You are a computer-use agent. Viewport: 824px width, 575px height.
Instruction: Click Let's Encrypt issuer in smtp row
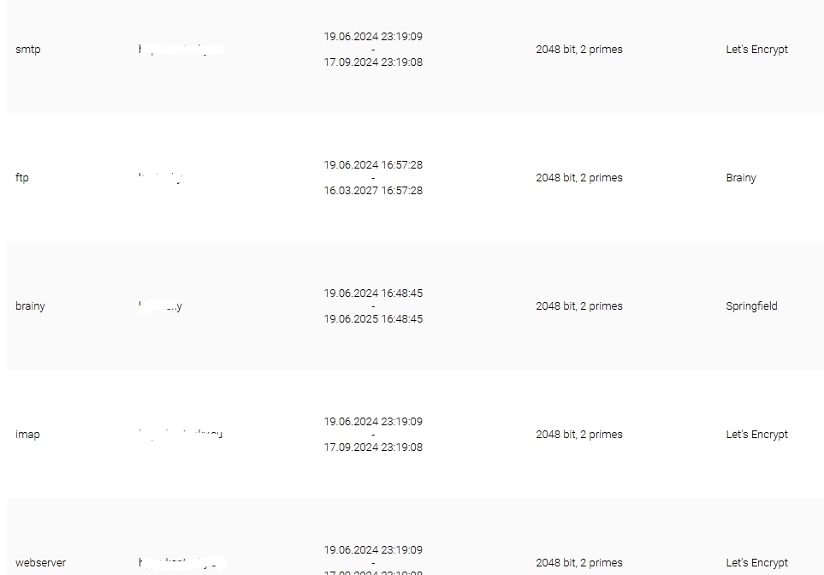(756, 50)
